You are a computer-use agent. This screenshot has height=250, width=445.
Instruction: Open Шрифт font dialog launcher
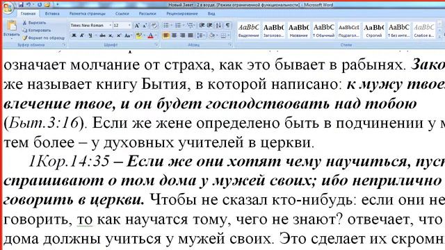pyautogui.click(x=156, y=44)
